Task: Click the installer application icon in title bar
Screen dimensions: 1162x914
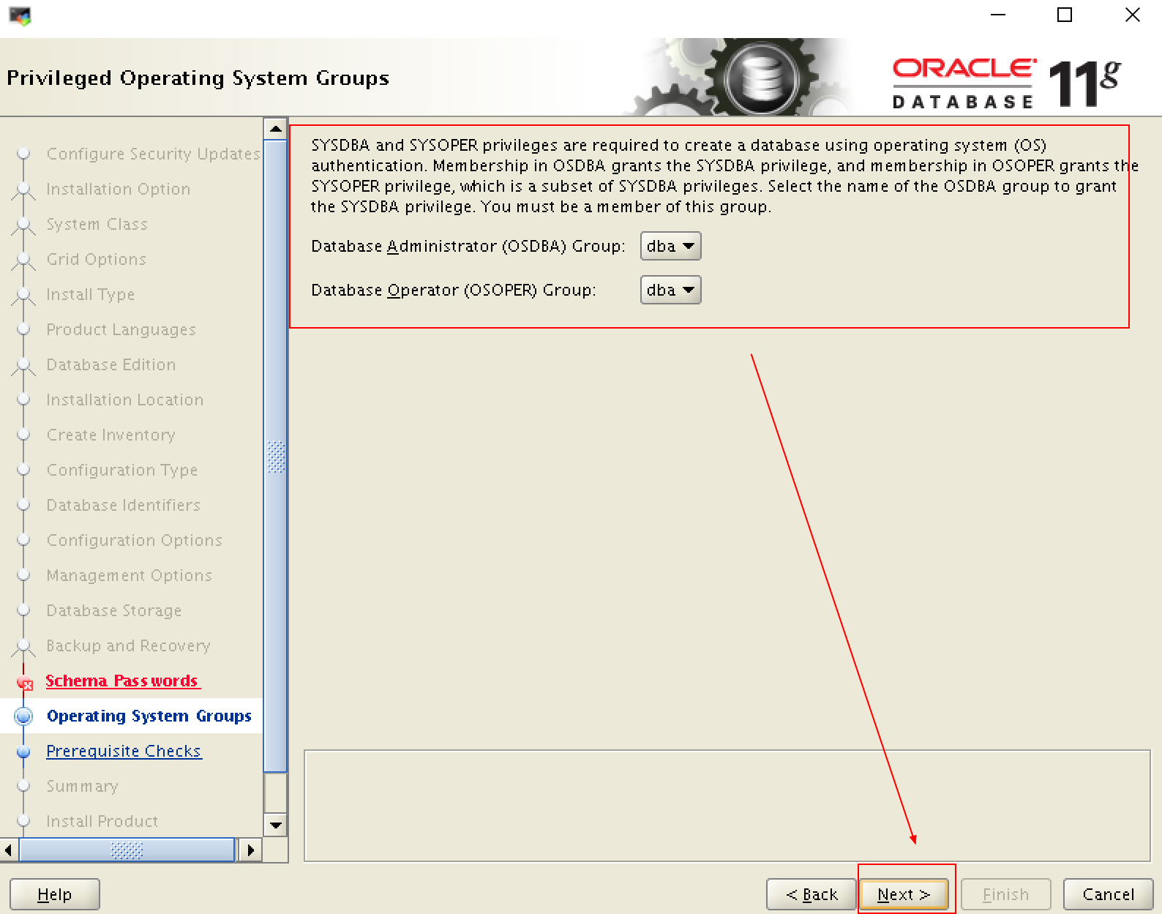Action: click(x=20, y=15)
